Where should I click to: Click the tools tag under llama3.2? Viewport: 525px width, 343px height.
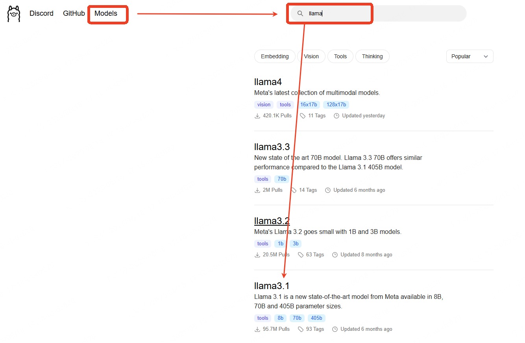tap(262, 244)
